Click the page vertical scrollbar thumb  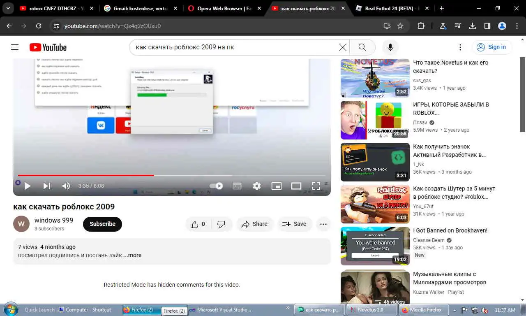pos(523,95)
